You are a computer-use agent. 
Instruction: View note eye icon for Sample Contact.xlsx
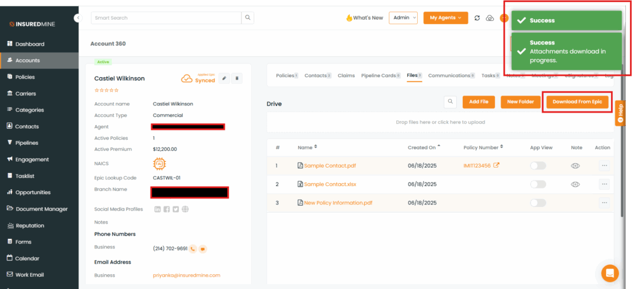click(575, 184)
